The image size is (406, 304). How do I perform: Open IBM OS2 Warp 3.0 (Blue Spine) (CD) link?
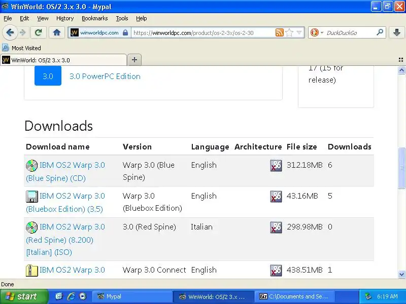65,172
